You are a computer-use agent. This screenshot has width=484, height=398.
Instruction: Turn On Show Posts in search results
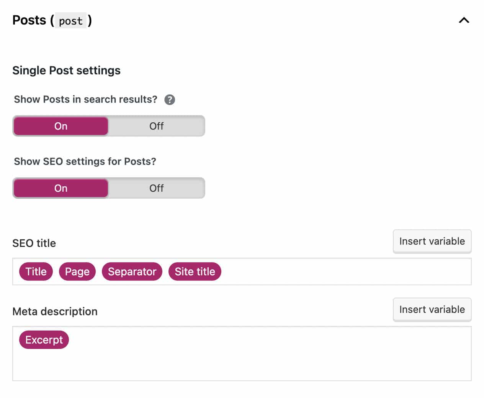pos(61,126)
